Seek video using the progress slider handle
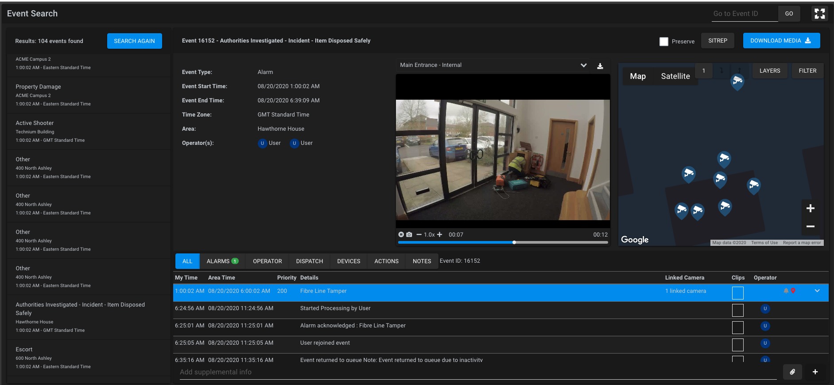 click(x=514, y=242)
